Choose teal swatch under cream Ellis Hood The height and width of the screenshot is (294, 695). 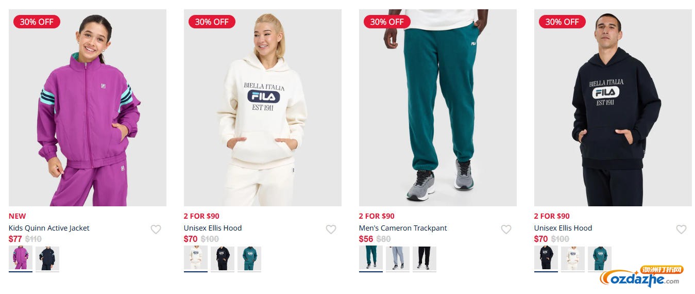coord(249,258)
